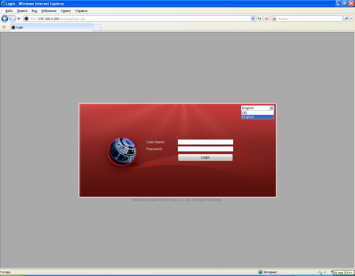Click the Интернет zone globe icon
The width and height of the screenshot is (355, 276).
260,272
